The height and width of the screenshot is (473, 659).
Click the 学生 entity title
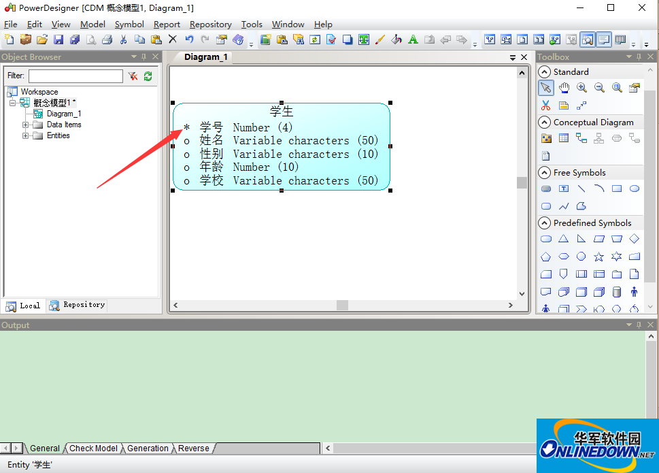(x=282, y=112)
